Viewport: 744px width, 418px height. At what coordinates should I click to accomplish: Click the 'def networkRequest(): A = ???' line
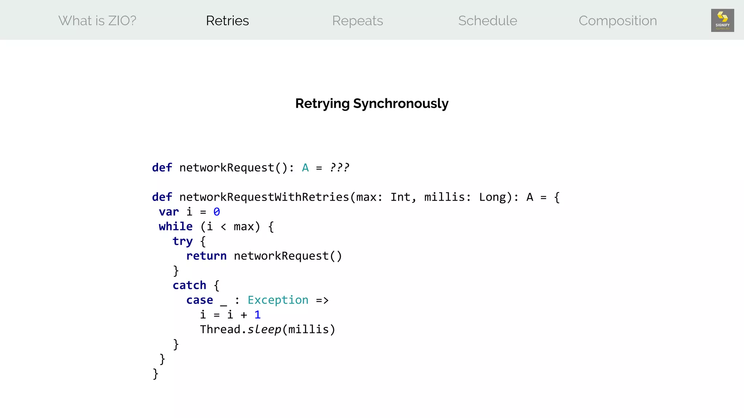pyautogui.click(x=251, y=168)
